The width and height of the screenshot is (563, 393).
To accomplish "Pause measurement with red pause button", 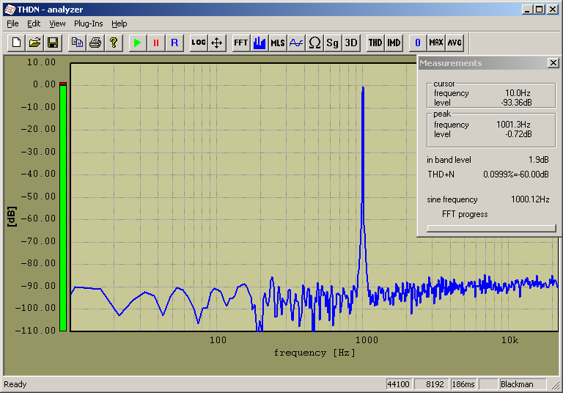I will click(x=155, y=43).
